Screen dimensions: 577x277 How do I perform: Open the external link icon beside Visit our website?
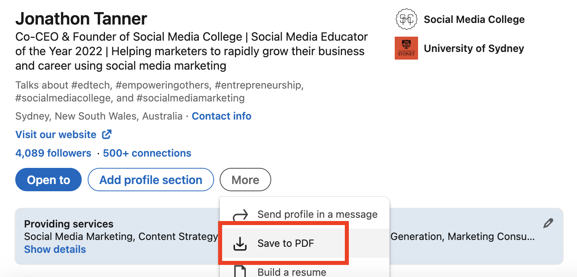pos(106,134)
